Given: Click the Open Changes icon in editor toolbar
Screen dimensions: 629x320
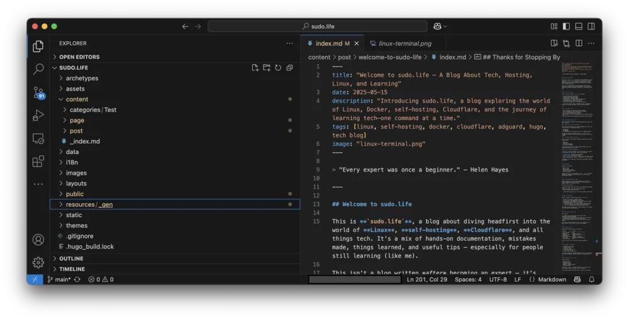Looking at the screenshot, I should pyautogui.click(x=567, y=43).
